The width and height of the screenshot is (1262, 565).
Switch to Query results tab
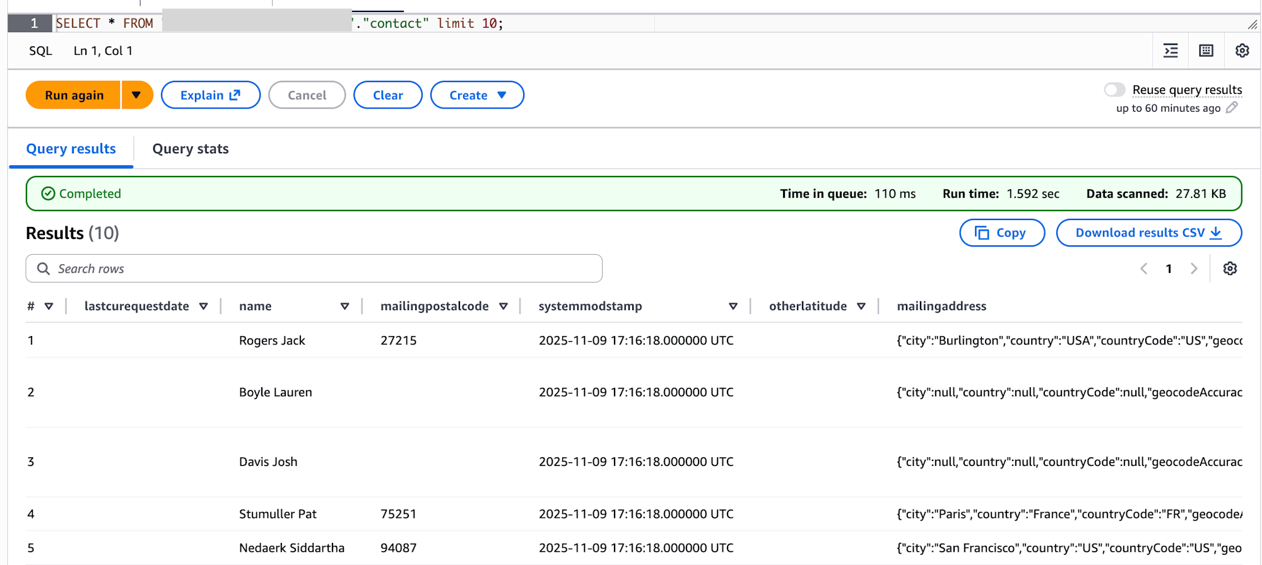(71, 149)
